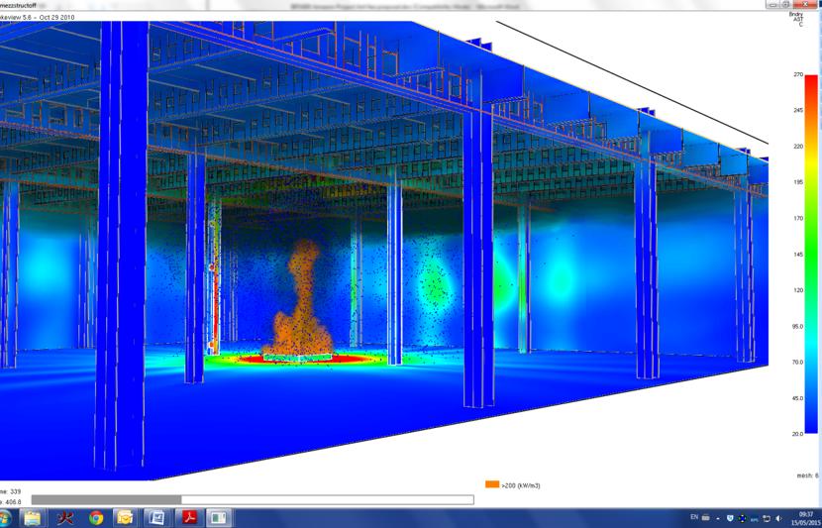Click the Bndry AST C colorbar title
822x528 pixels.
(x=796, y=20)
